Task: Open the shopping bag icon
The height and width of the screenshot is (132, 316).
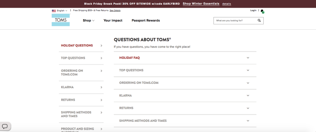Action: (262, 11)
